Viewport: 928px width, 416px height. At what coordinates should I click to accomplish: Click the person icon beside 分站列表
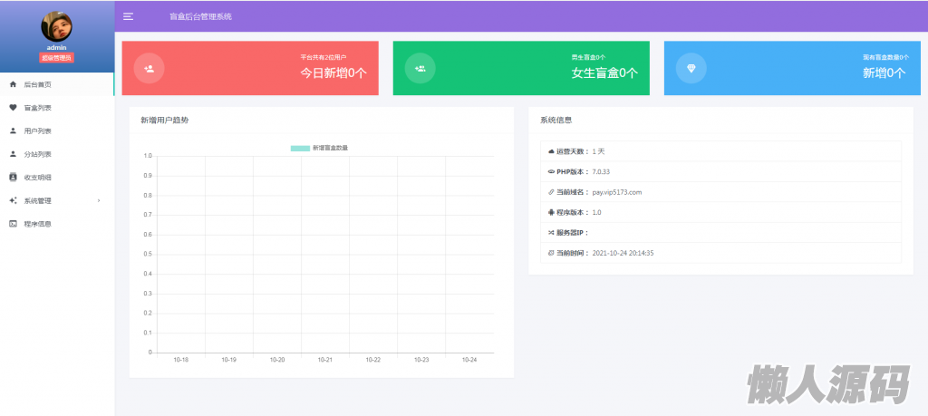pyautogui.click(x=13, y=154)
